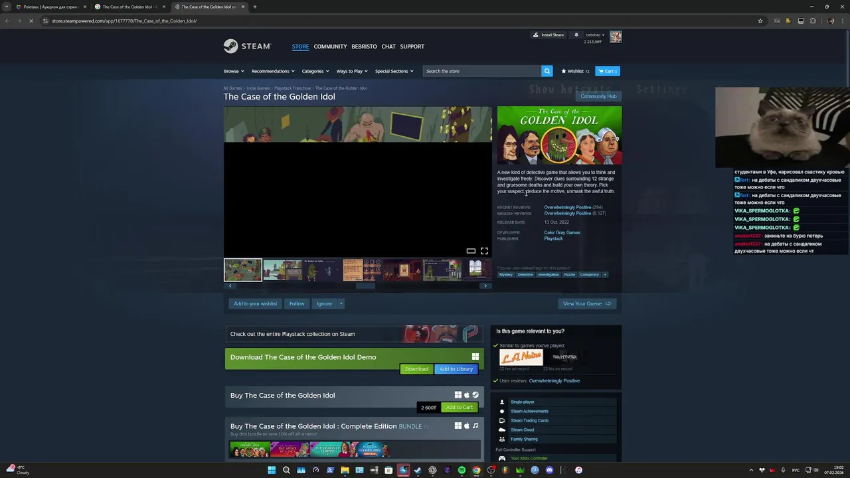Click the Steam logo in header
The height and width of the screenshot is (478, 850).
247,46
